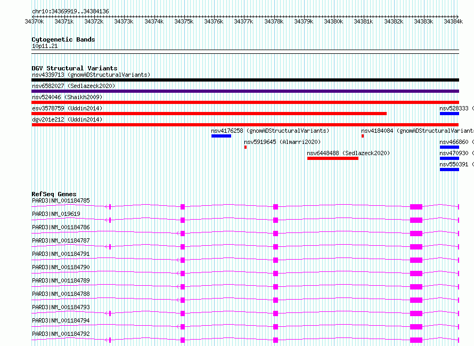Click the 34375k ruler tick label
The width and height of the screenshot is (474, 346).
[184, 21]
